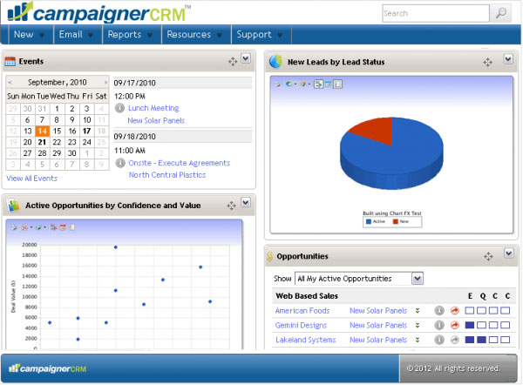The height and width of the screenshot is (385, 523).
Task: Print the New Leads pie chart
Action: coord(277,84)
